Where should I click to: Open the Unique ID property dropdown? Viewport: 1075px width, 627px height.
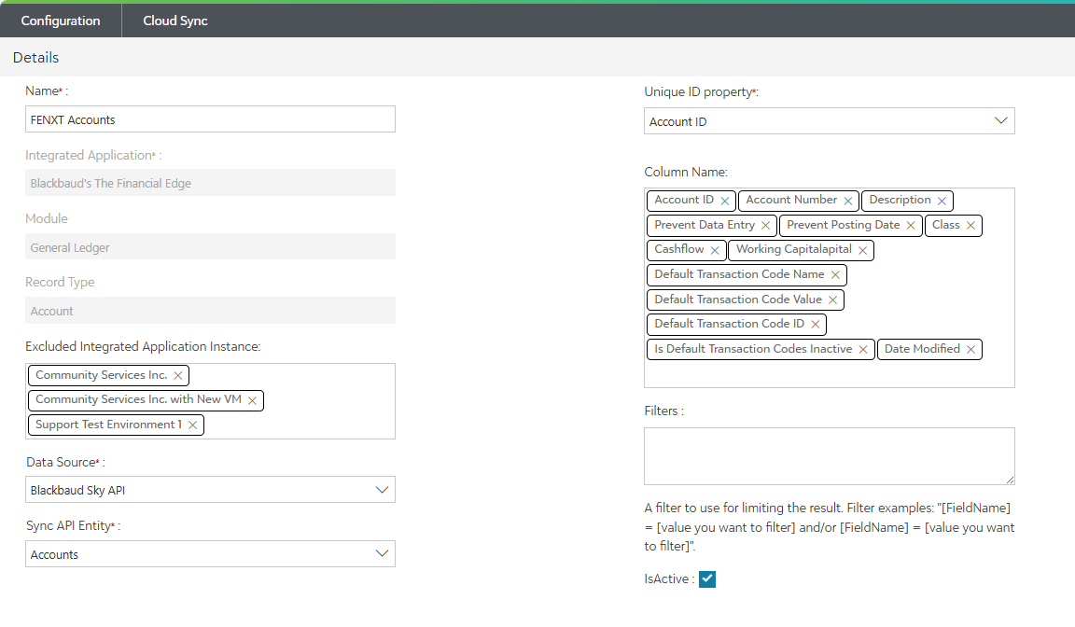(830, 121)
